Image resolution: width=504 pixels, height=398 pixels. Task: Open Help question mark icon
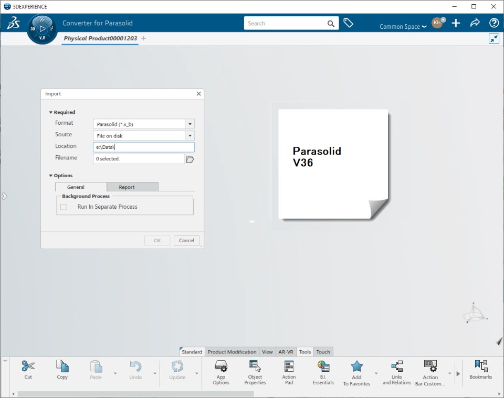tap(493, 23)
